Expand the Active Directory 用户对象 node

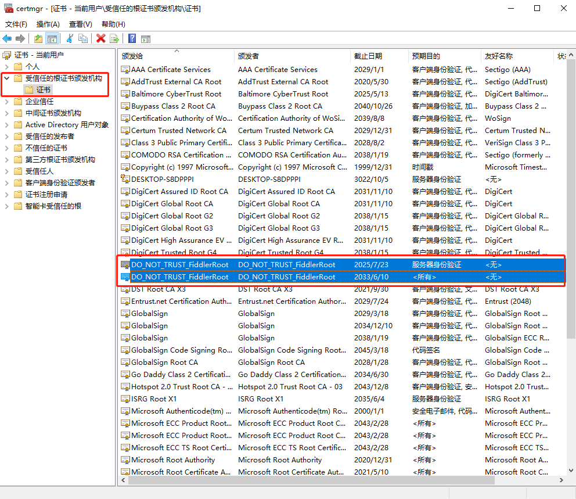6,124
